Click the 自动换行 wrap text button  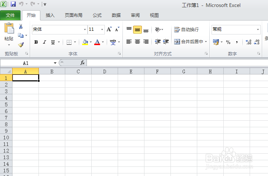186,30
